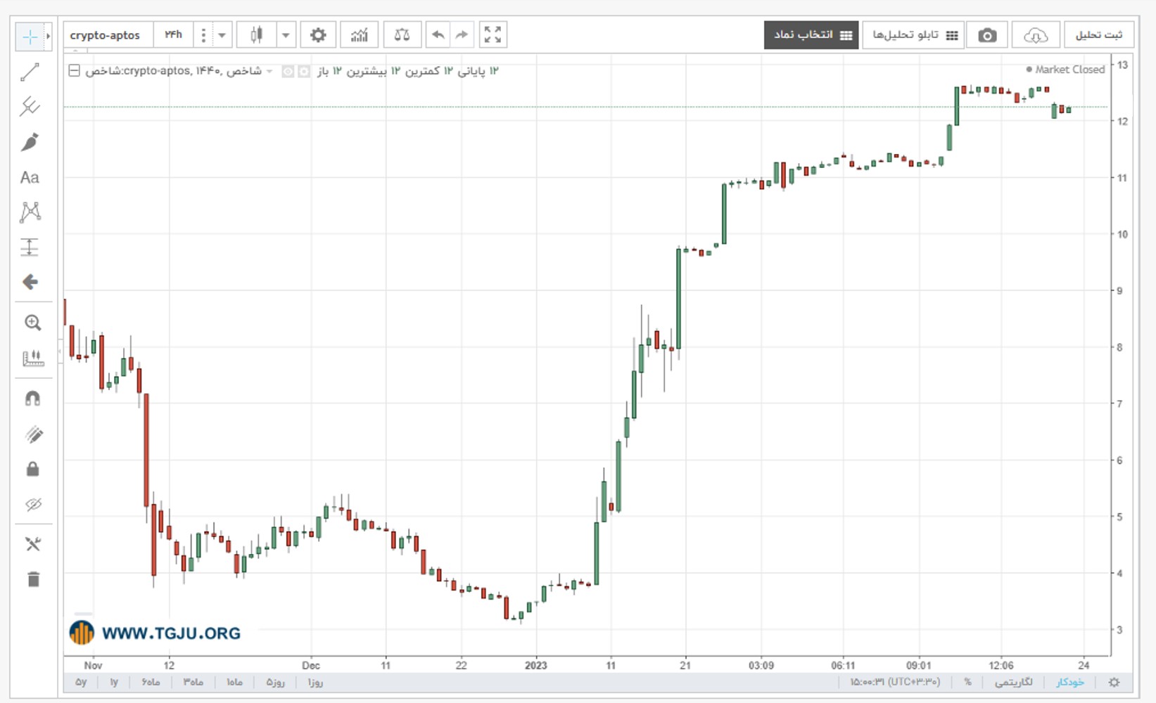
Task: Click the compare scales icon
Action: point(402,34)
